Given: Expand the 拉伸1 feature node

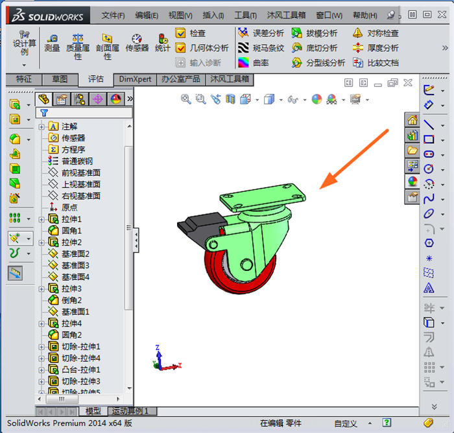Looking at the screenshot, I should tap(42, 219).
